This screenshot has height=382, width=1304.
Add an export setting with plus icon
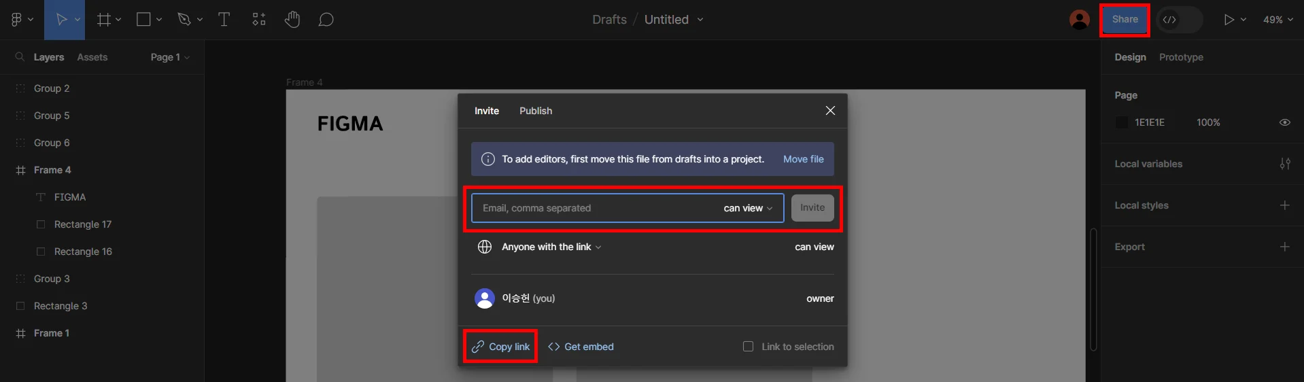[1285, 247]
